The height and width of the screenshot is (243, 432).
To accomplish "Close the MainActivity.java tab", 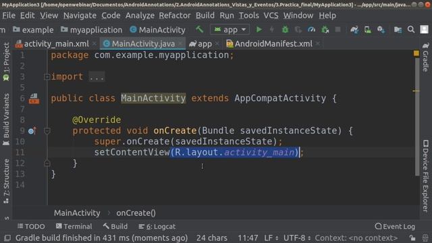I will click(180, 44).
